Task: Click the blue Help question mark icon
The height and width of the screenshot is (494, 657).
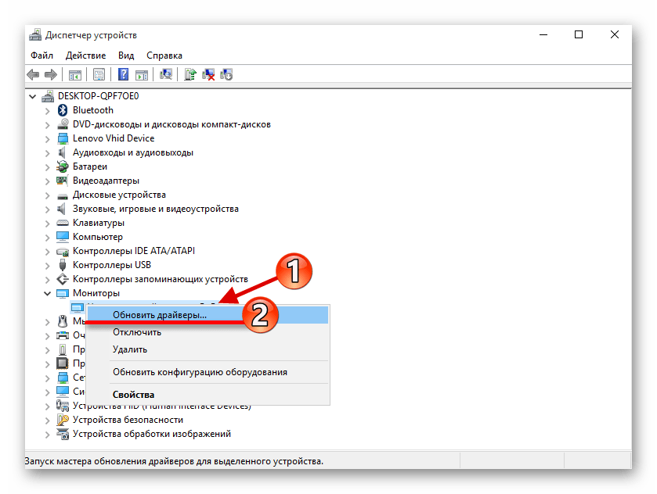Action: [x=123, y=75]
